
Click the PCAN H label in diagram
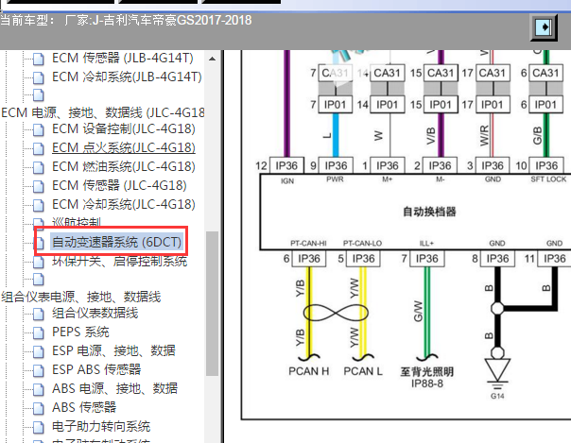(309, 371)
